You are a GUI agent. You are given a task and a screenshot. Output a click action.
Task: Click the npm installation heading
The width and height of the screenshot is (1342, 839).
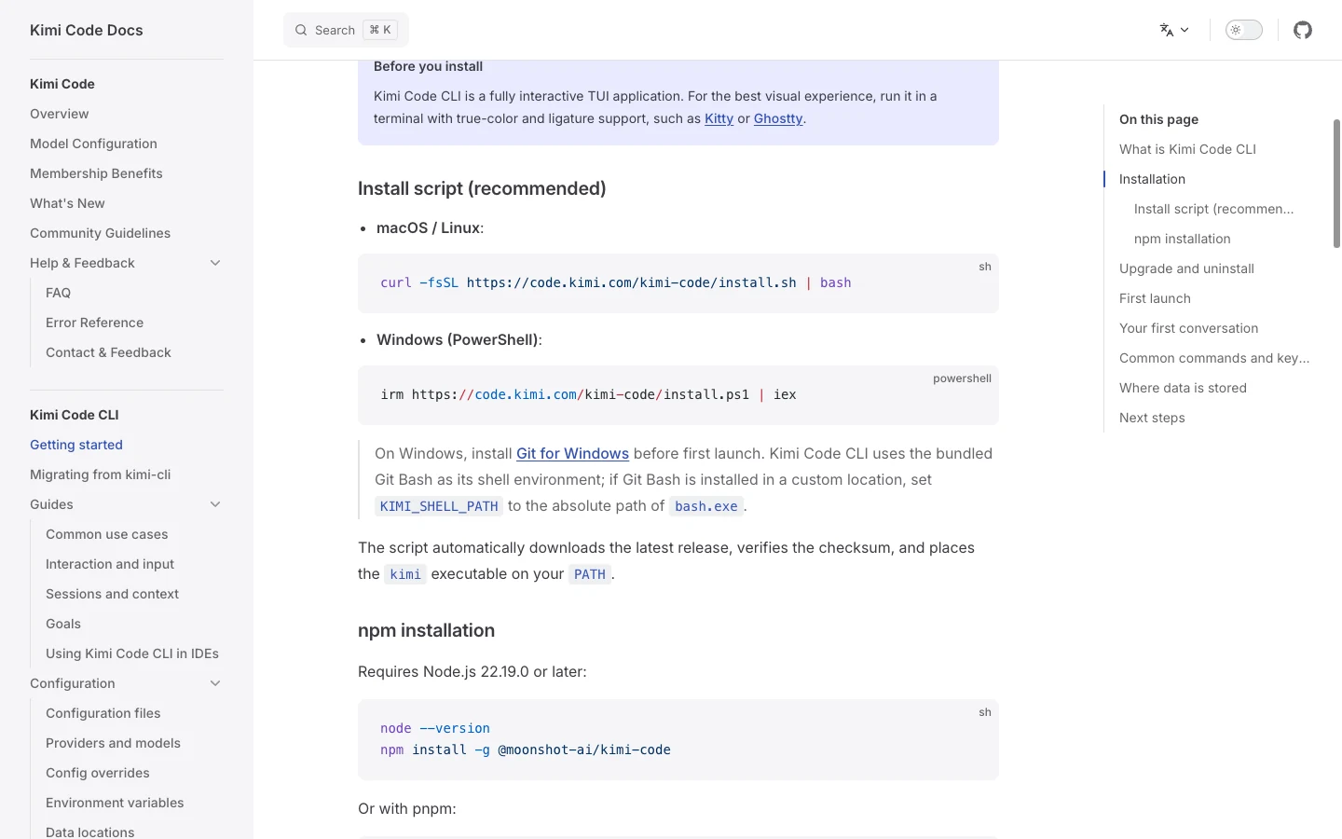426,630
